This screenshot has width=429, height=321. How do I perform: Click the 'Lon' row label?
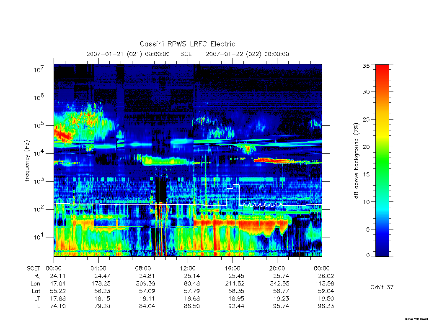[36, 284]
